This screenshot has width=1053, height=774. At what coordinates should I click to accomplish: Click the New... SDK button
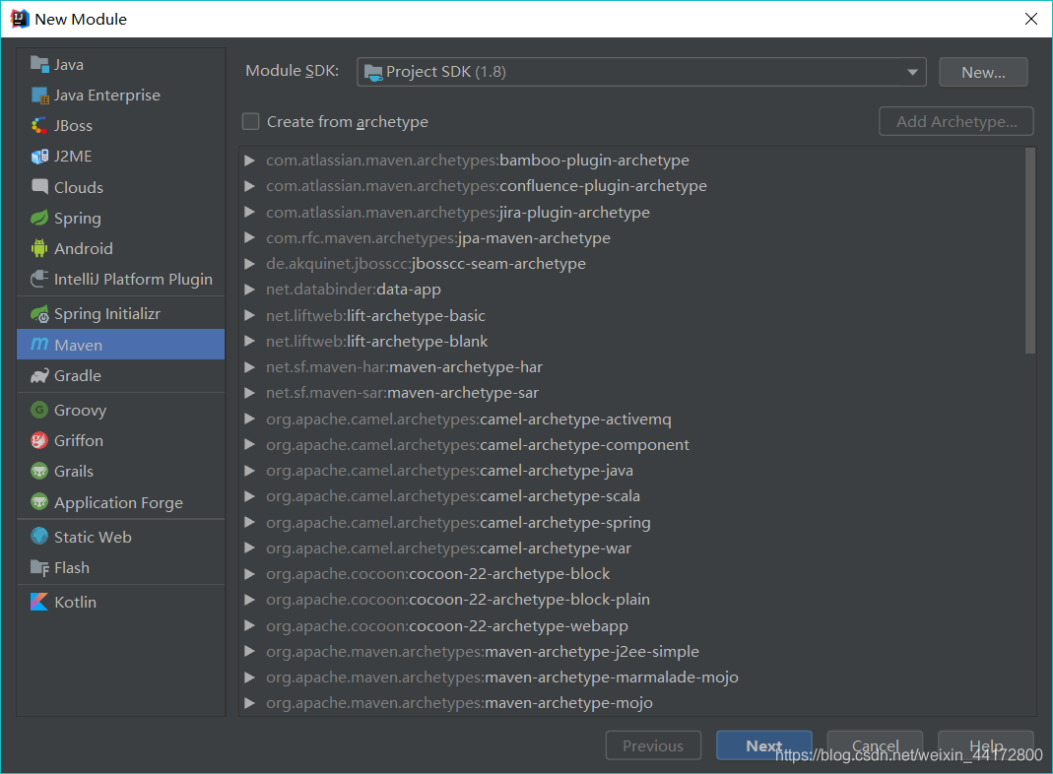pyautogui.click(x=983, y=72)
